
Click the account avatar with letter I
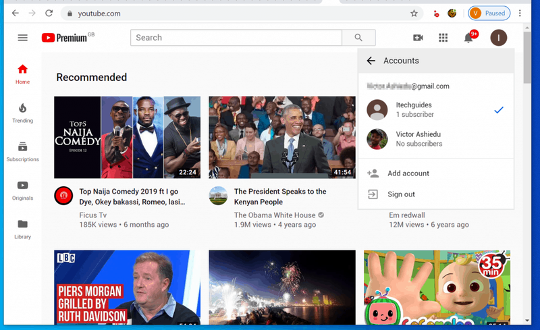pyautogui.click(x=499, y=38)
